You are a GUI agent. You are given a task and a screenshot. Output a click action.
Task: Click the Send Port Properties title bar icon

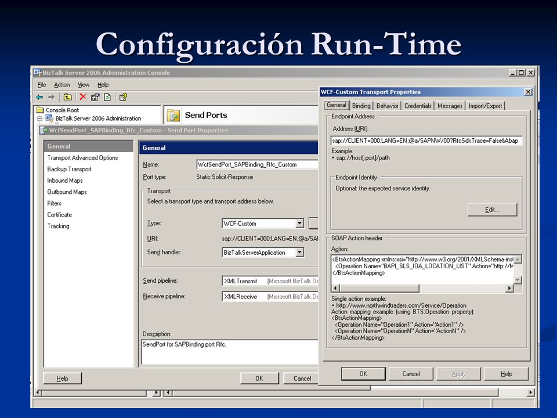(x=44, y=131)
